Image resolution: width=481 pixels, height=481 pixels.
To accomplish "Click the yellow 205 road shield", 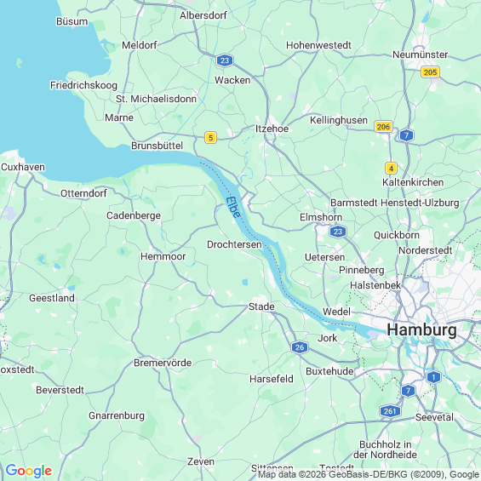I will [430, 72].
